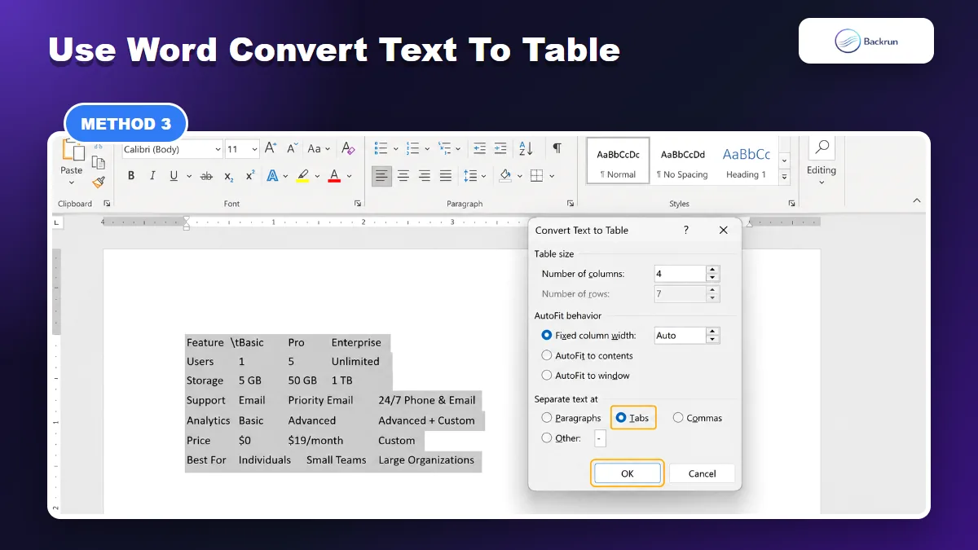Click the Number of columns field
This screenshot has width=978, height=550.
point(680,274)
